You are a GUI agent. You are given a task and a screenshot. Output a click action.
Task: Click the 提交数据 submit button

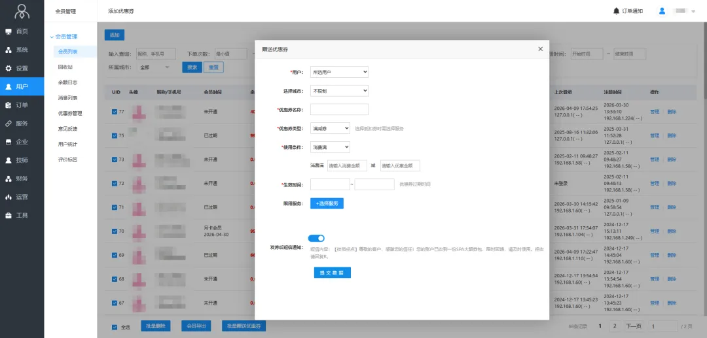(x=333, y=273)
